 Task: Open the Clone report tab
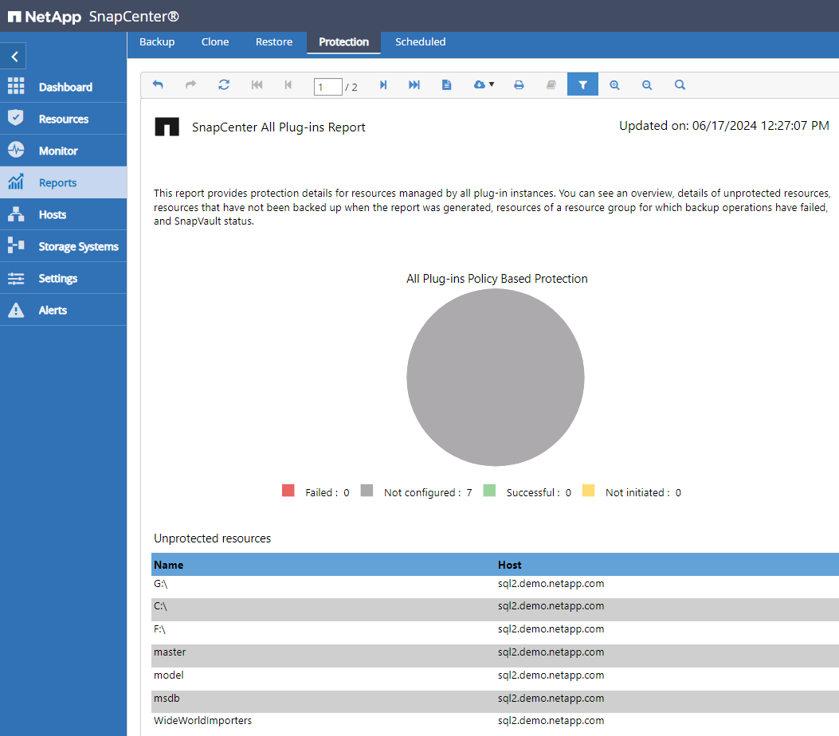[x=215, y=42]
